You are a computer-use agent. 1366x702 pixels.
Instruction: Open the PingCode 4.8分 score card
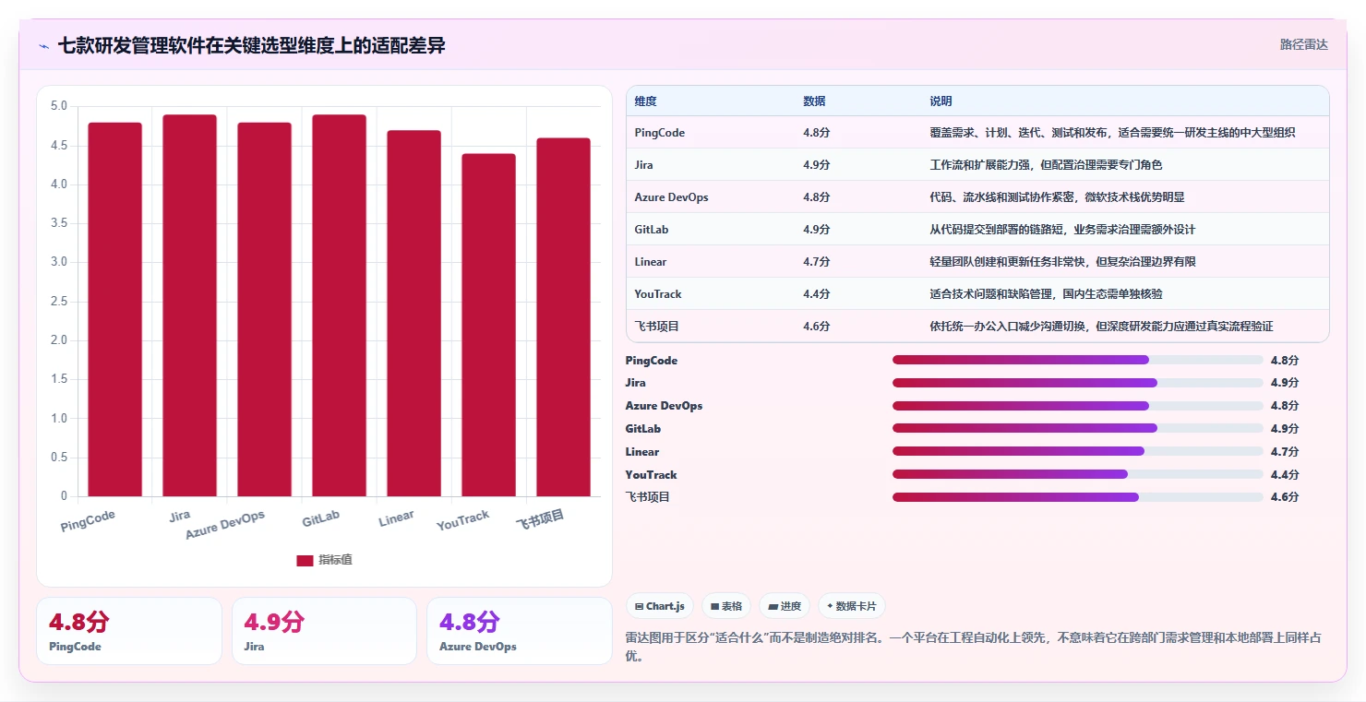[x=129, y=631]
